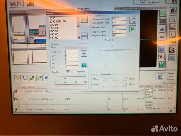Click the green download arrow below the binoculars
This screenshot has height=136, width=181.
click(x=161, y=65)
